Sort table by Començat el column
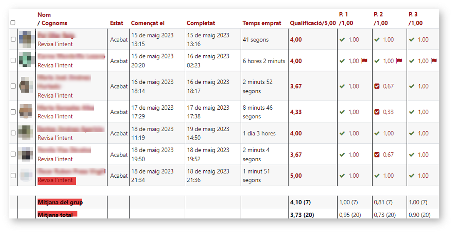Viewport: 453px width, 233px height. [x=148, y=23]
